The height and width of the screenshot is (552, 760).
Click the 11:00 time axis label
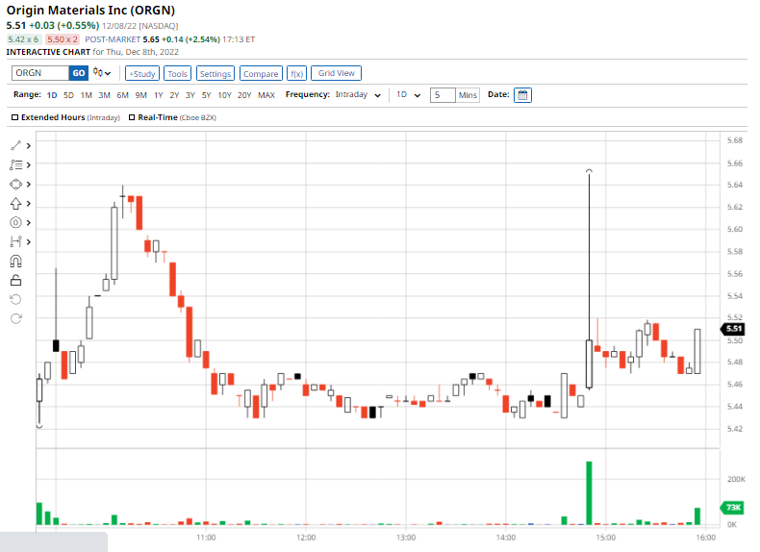pyautogui.click(x=206, y=538)
